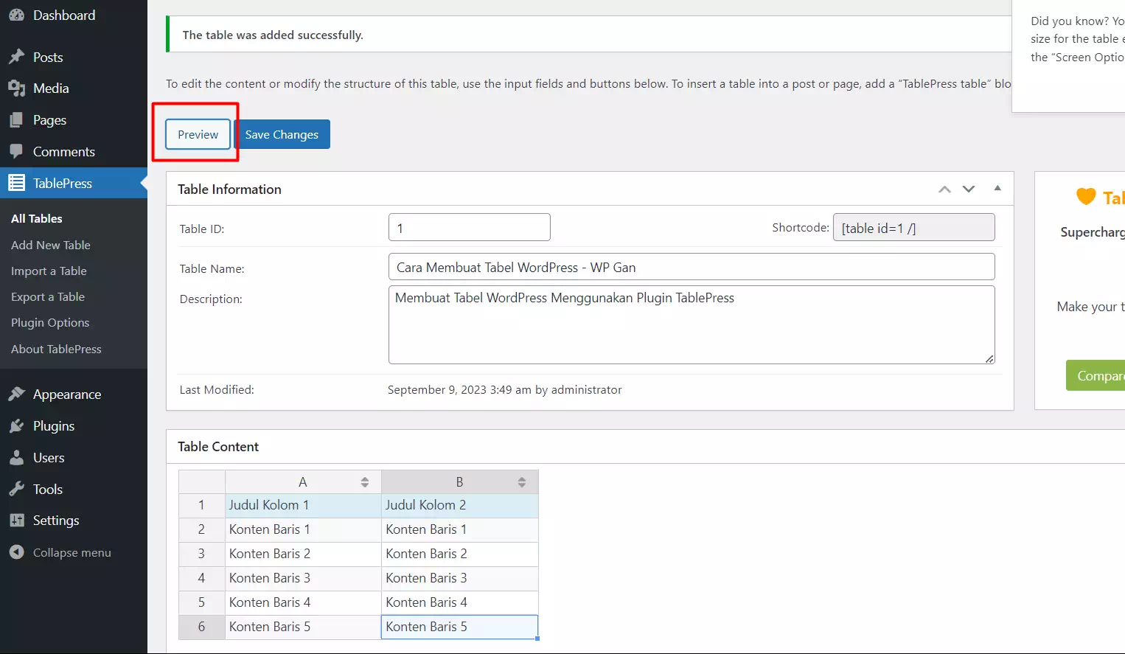Click the Table ID input field
Viewport: 1125px width, 654px height.
(x=470, y=227)
